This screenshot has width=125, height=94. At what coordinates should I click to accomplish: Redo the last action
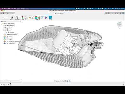[x=12, y=13]
